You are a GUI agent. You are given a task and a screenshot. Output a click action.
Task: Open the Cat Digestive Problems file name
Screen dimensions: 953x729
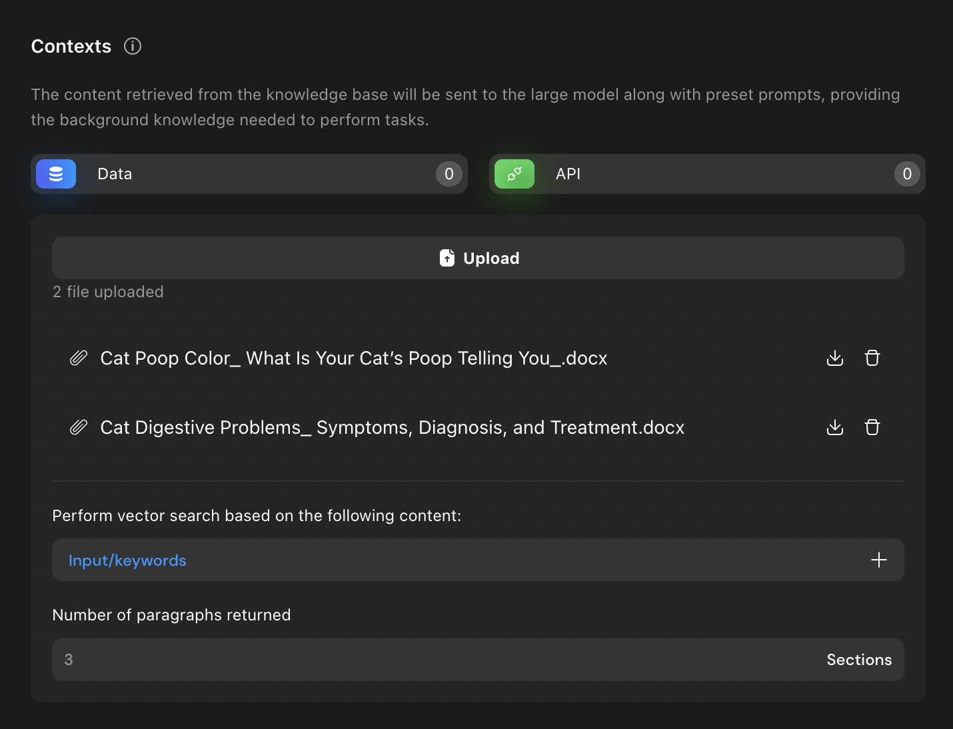click(x=392, y=427)
